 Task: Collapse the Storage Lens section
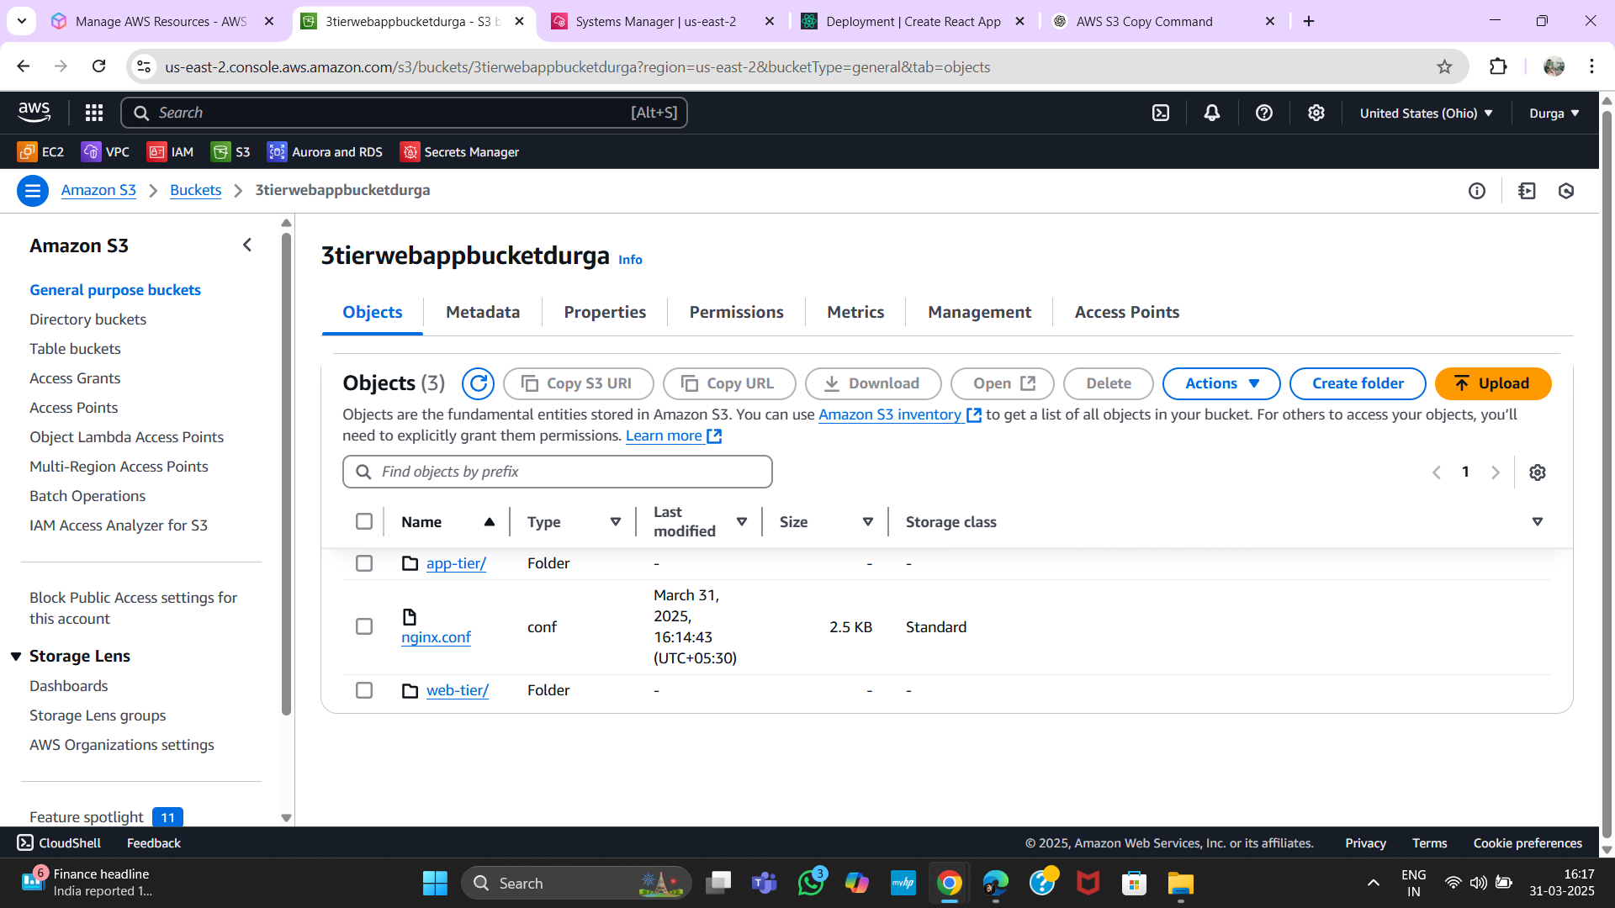click(16, 657)
